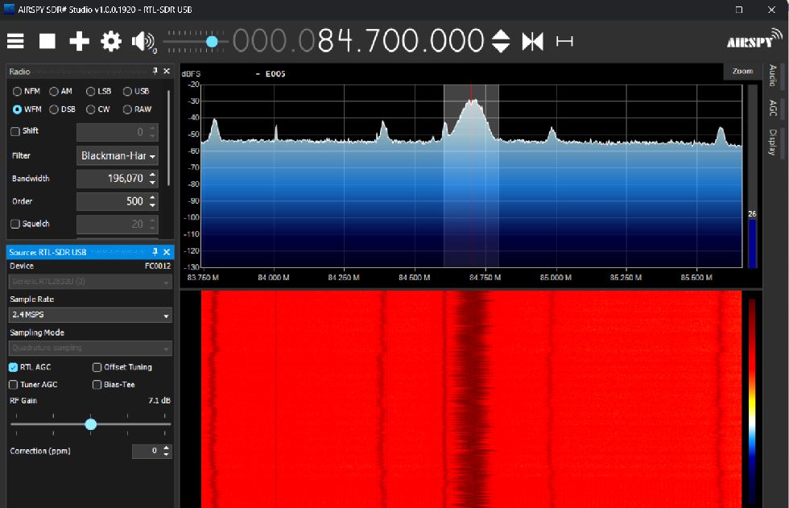789x508 pixels.
Task: Click the center tuning style icon
Action: click(532, 41)
